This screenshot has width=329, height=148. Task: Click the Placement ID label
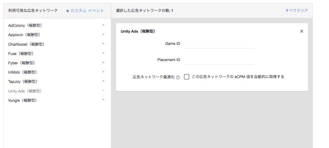(169, 60)
